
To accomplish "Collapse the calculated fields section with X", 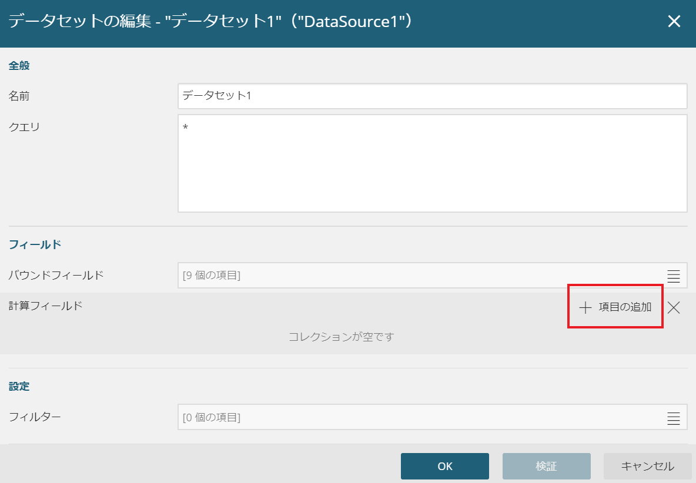I will coord(674,307).
